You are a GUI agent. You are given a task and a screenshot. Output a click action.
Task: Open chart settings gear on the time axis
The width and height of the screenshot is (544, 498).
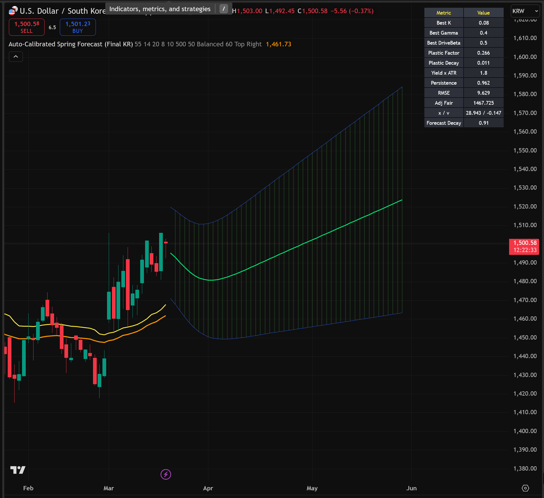pos(525,488)
